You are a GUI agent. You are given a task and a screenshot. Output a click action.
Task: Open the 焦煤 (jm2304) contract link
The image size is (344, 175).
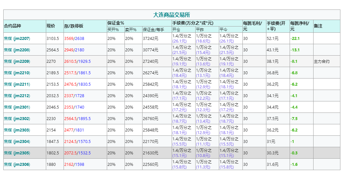pos(17,142)
